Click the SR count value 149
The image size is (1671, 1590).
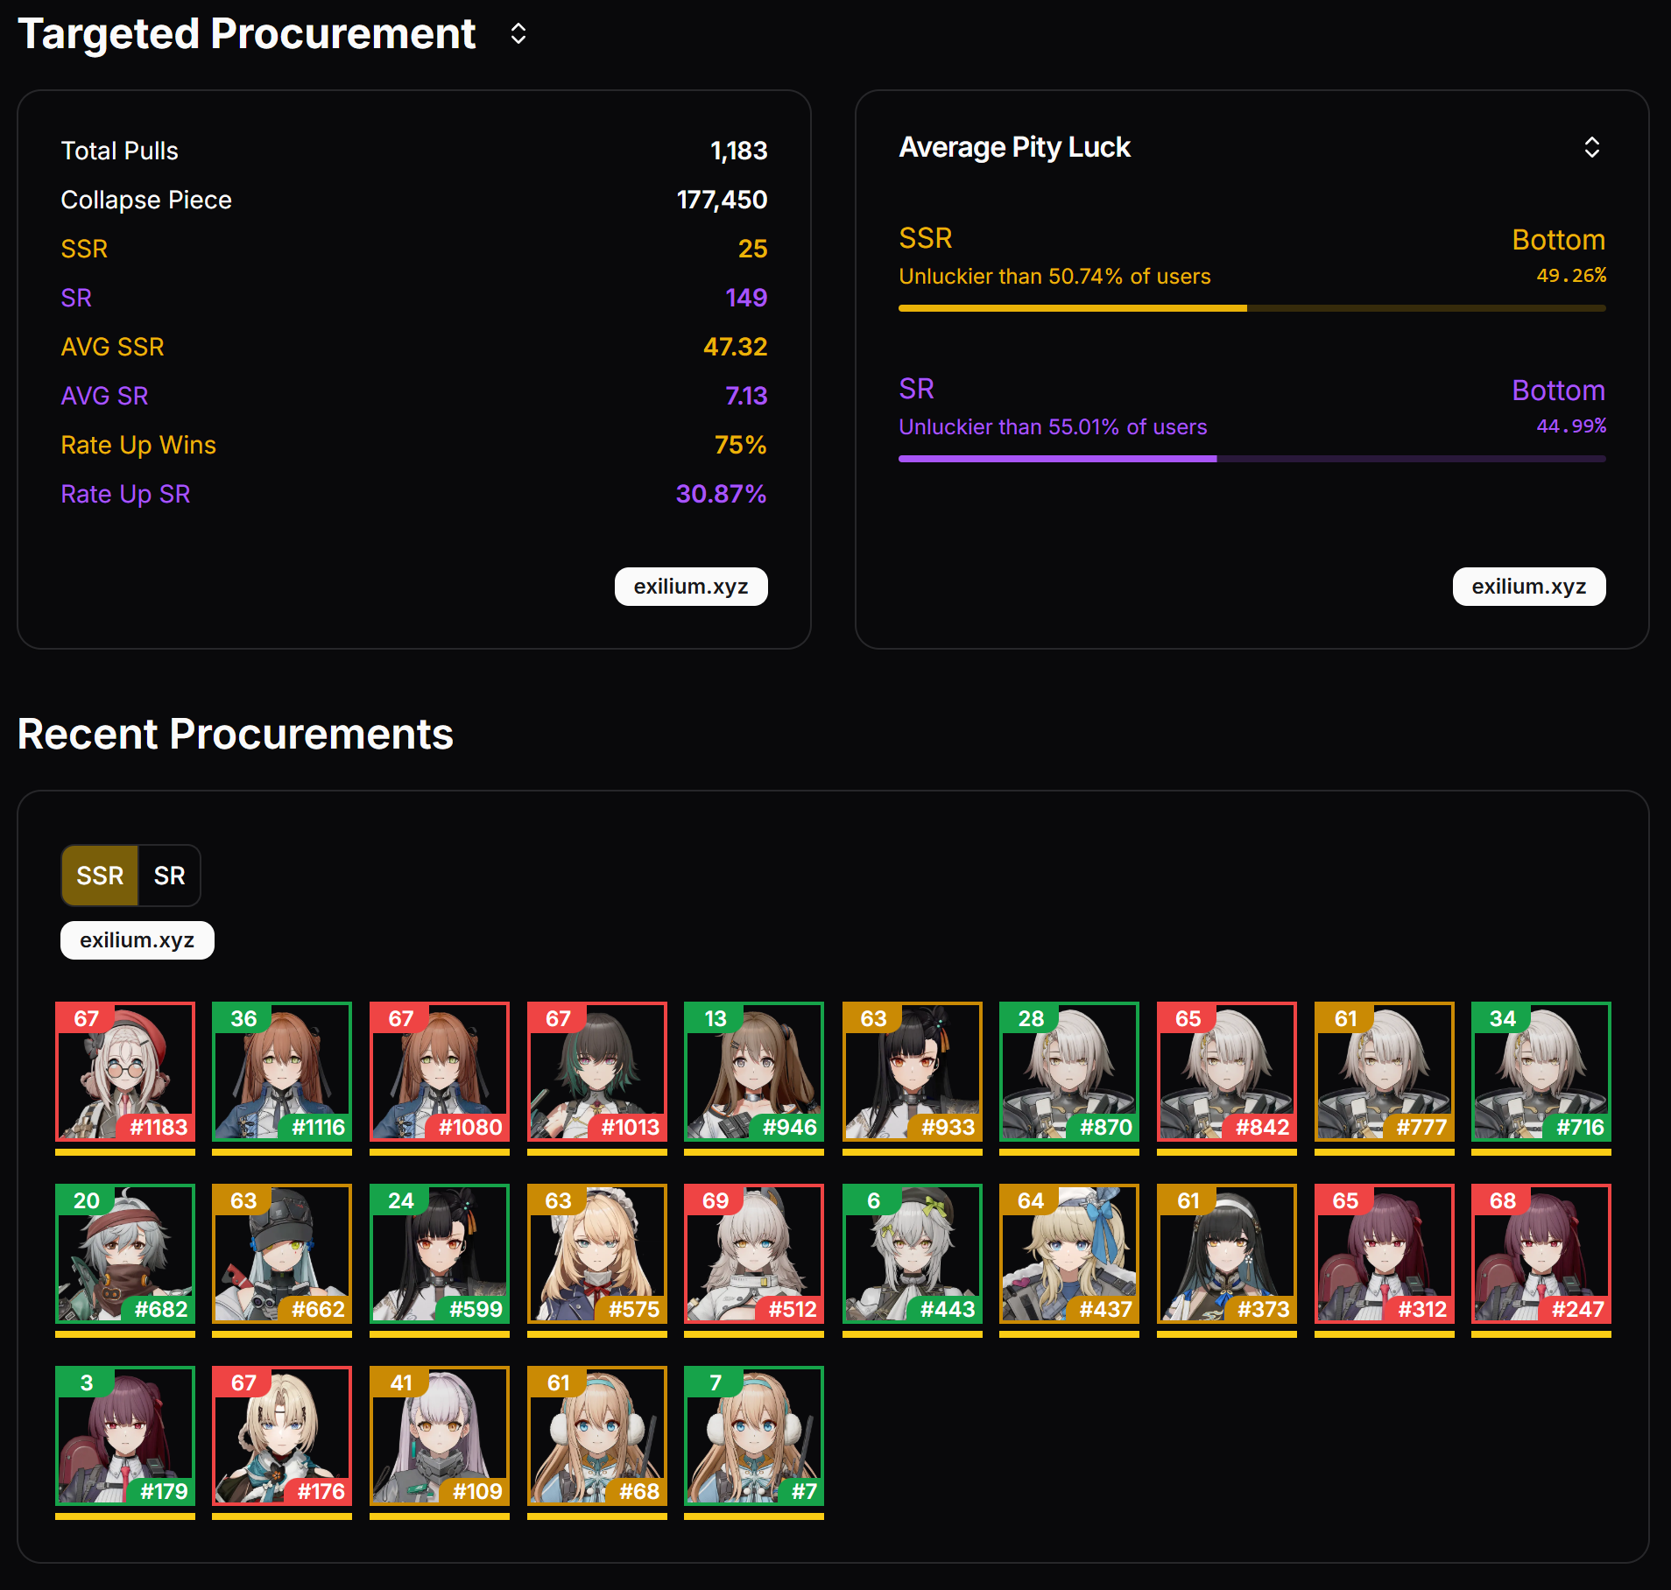point(746,299)
